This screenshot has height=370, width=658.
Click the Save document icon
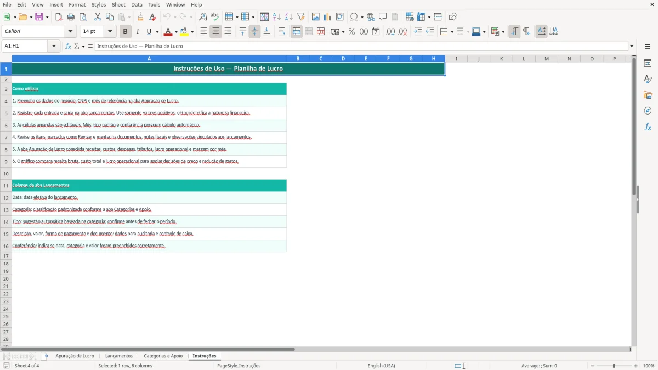39,17
